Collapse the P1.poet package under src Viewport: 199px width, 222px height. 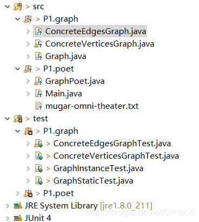tap(18, 69)
